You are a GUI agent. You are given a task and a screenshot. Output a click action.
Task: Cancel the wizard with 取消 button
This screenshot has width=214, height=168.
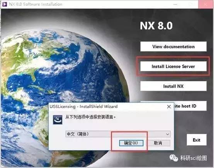click(x=158, y=143)
